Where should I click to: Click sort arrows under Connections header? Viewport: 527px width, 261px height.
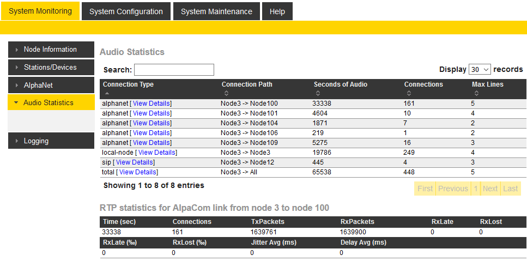pos(408,93)
